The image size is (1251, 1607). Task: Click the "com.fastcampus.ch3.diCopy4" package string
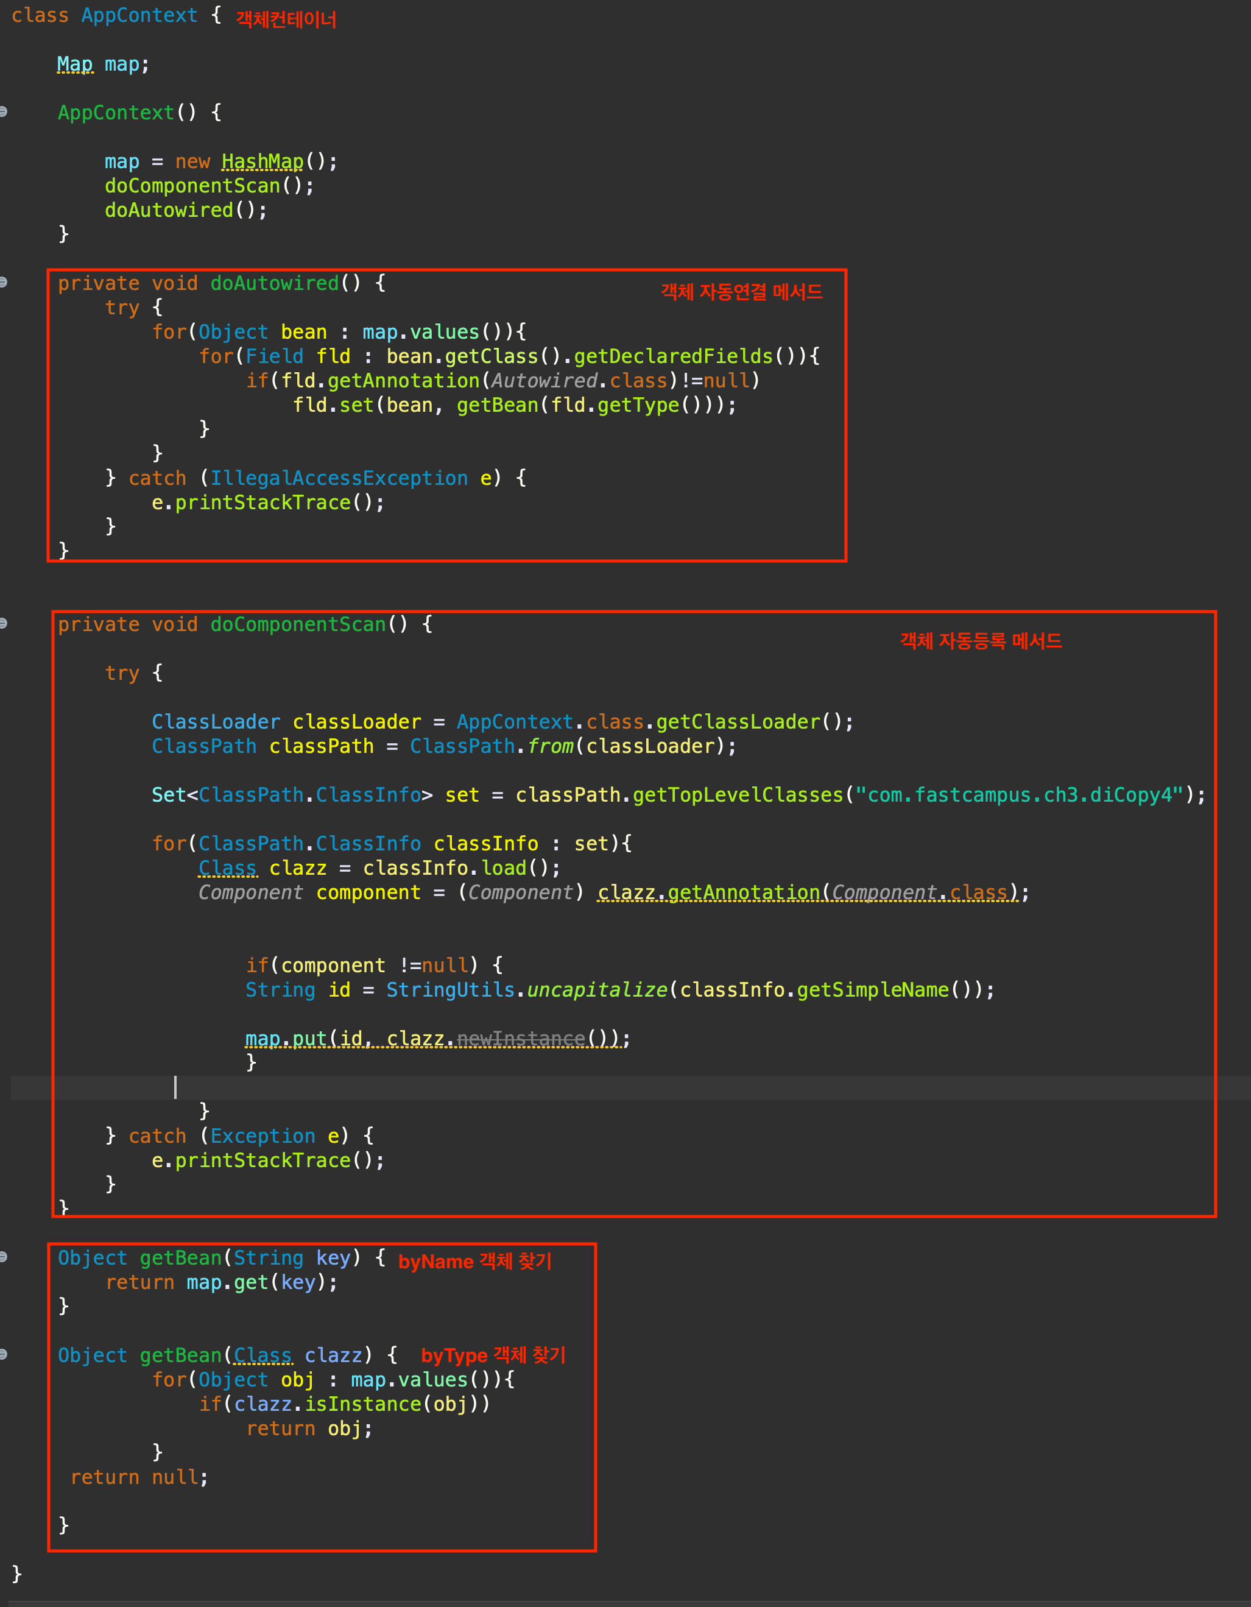pyautogui.click(x=1018, y=796)
